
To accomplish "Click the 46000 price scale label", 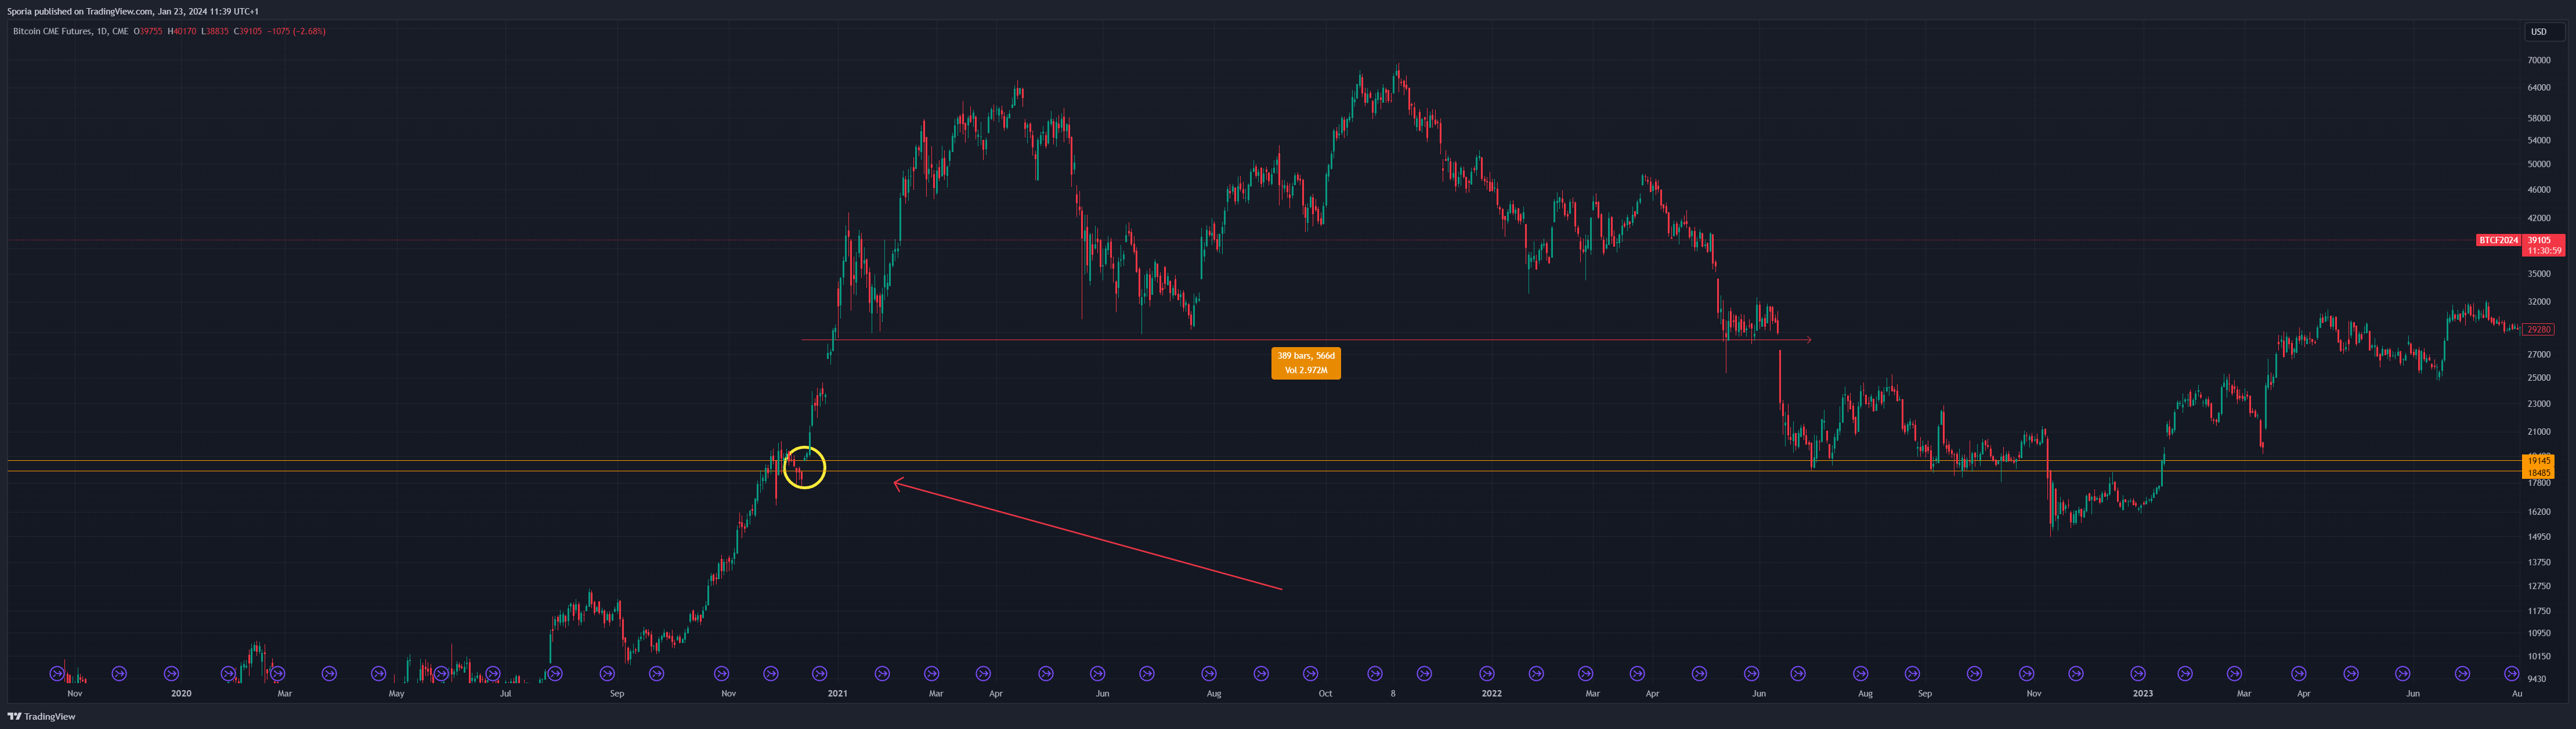I will click(2538, 190).
